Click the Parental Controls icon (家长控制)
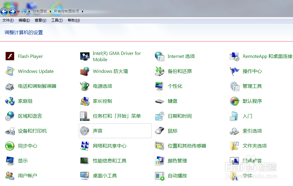The image size is (293, 186). click(x=85, y=101)
